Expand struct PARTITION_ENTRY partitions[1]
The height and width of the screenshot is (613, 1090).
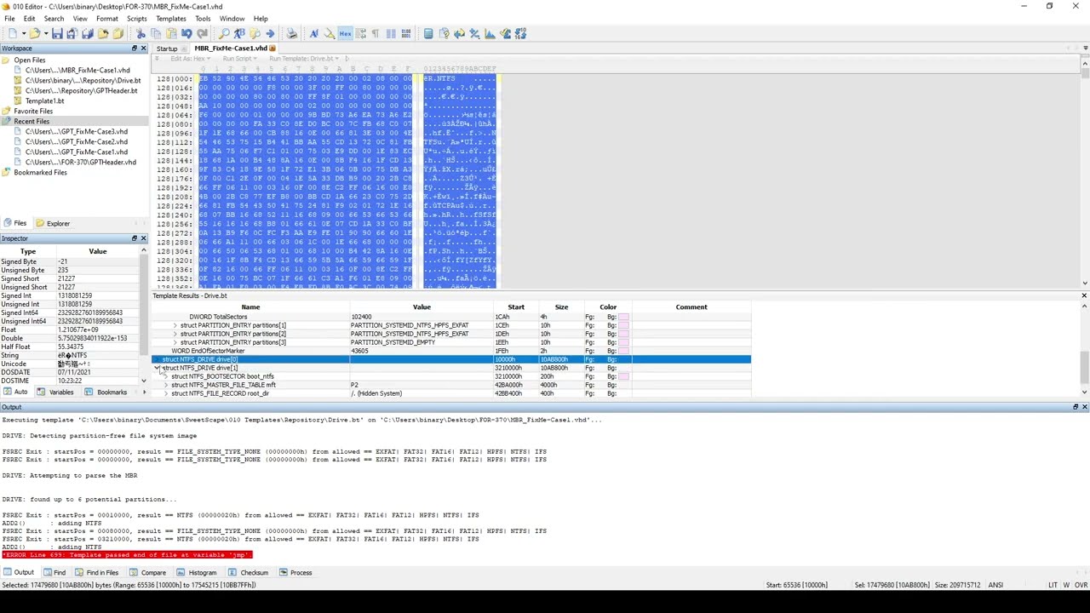point(175,325)
